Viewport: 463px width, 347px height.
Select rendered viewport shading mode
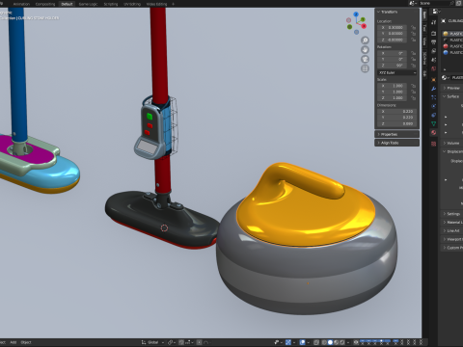point(342,342)
